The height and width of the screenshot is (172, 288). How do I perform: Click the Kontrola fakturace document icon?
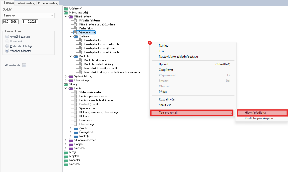pyautogui.click(x=81, y=60)
